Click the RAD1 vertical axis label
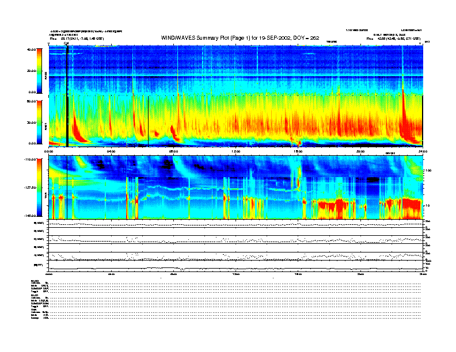Viewport: 456px width, 352px height. point(45,126)
